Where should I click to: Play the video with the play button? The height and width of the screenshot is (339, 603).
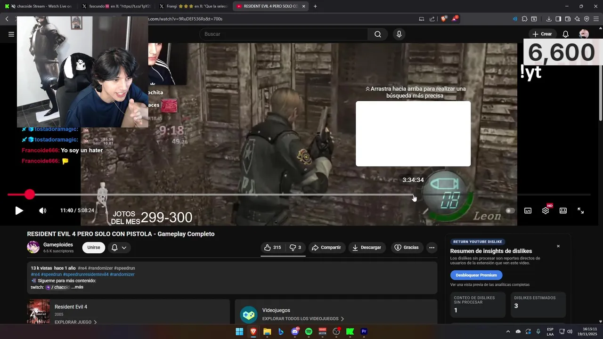coord(19,210)
